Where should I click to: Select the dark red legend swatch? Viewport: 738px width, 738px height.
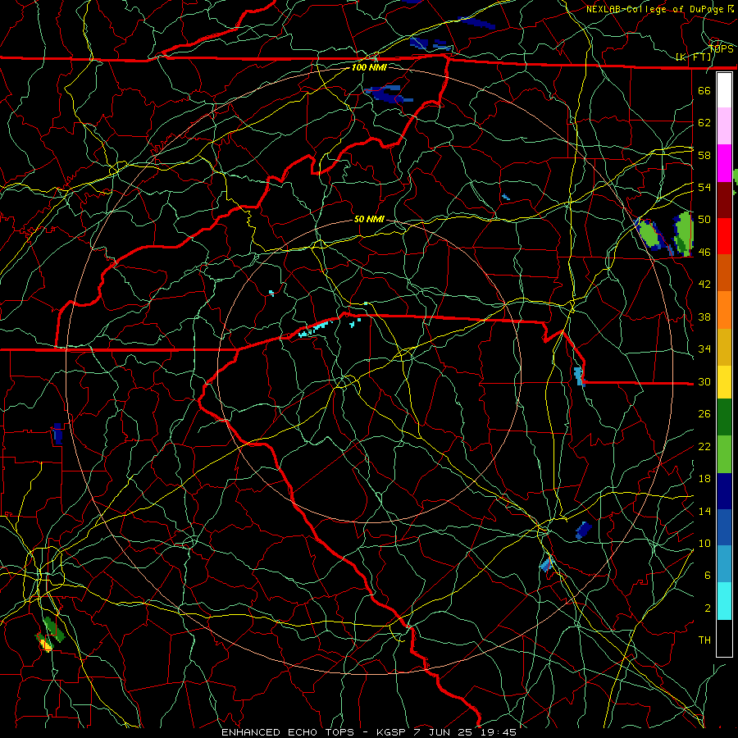pos(724,201)
